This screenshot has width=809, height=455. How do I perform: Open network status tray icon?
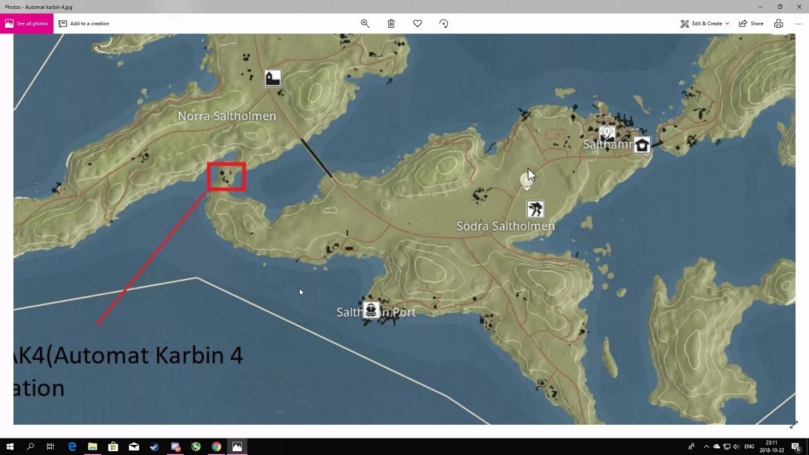[x=727, y=447]
